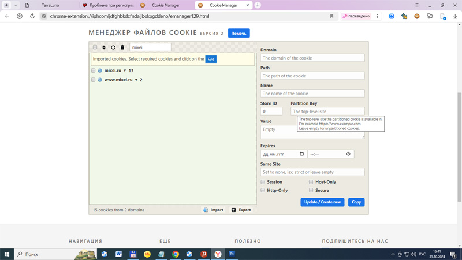
Task: Enable the Http-Only checkbox
Action: (263, 190)
